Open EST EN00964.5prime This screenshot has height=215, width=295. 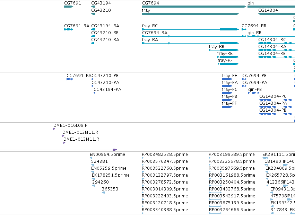(x=107, y=155)
